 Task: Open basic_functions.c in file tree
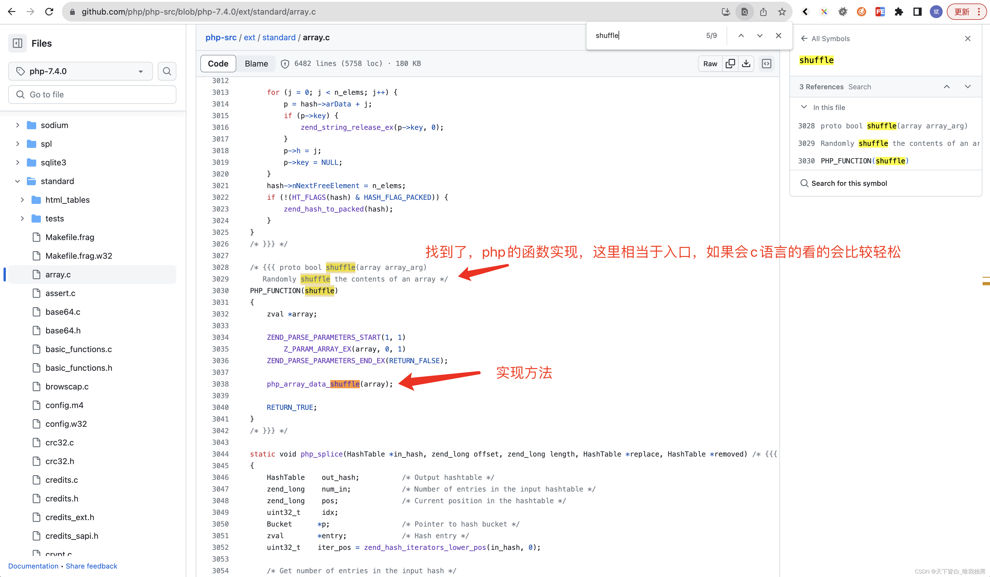79,349
